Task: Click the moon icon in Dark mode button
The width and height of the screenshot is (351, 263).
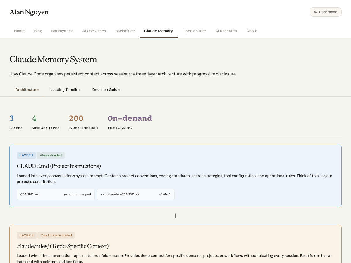Action: click(x=316, y=12)
